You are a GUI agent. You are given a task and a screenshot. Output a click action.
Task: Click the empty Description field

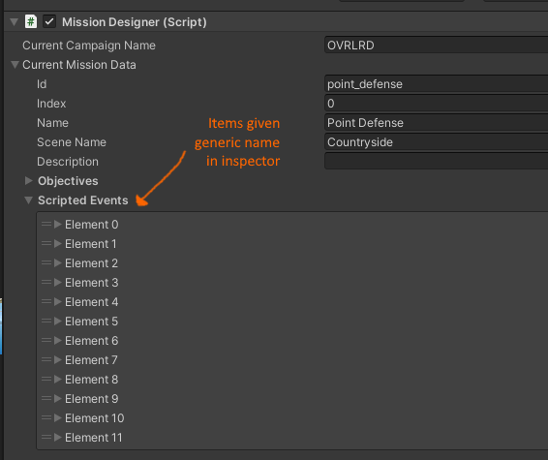436,161
